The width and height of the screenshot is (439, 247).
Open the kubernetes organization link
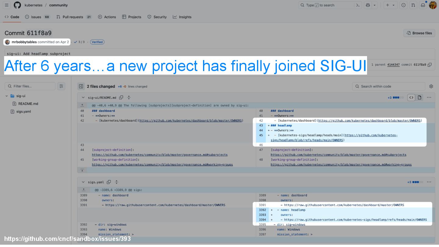pyautogui.click(x=34, y=5)
